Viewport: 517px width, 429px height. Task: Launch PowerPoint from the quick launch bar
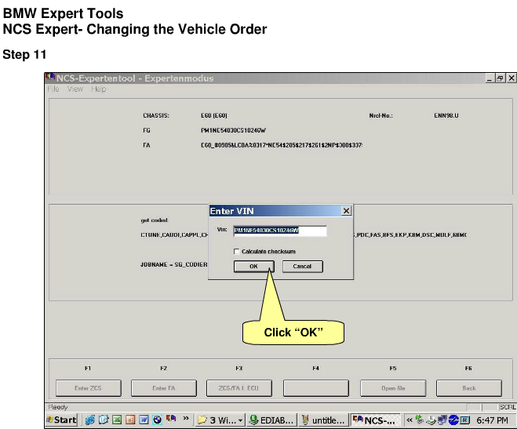coord(130,420)
